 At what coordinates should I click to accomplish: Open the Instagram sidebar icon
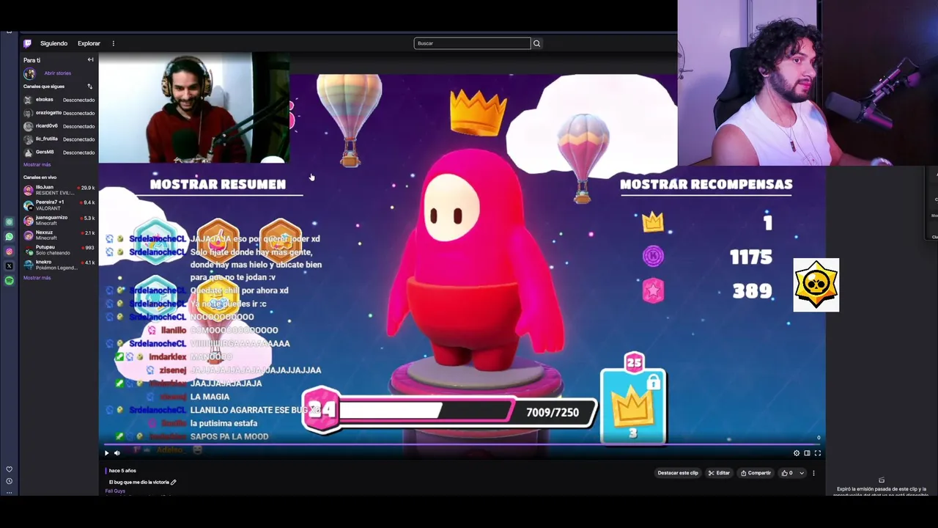click(9, 252)
